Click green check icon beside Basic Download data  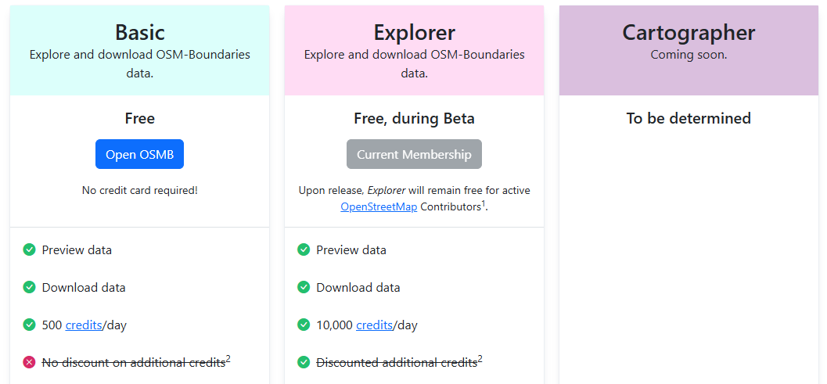[x=29, y=288]
